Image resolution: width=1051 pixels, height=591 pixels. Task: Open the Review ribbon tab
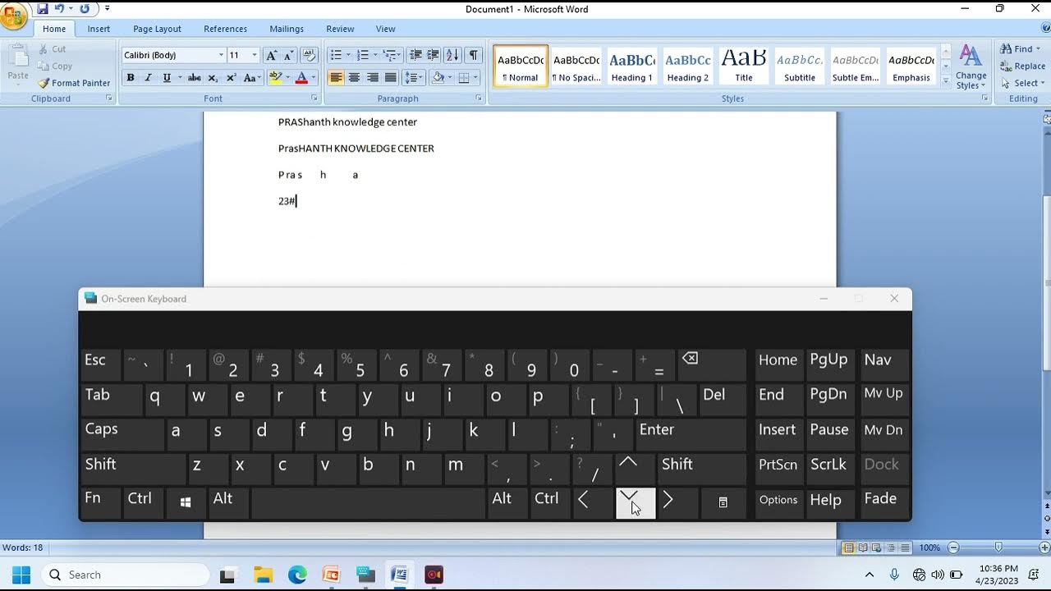[x=340, y=29]
